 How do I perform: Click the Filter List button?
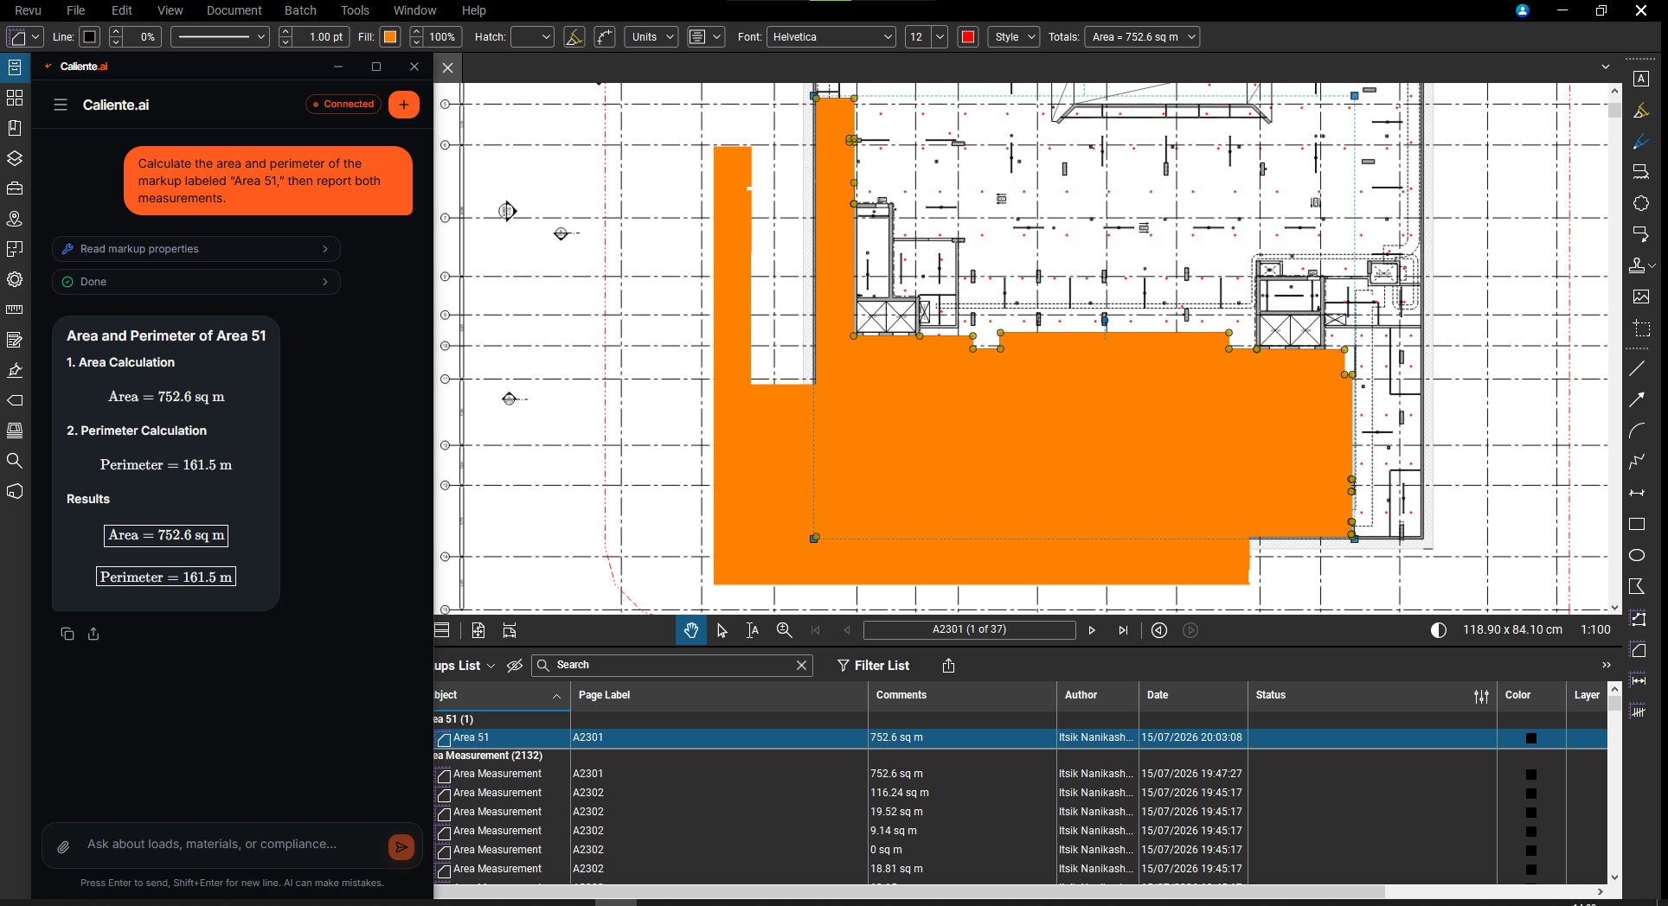873,666
